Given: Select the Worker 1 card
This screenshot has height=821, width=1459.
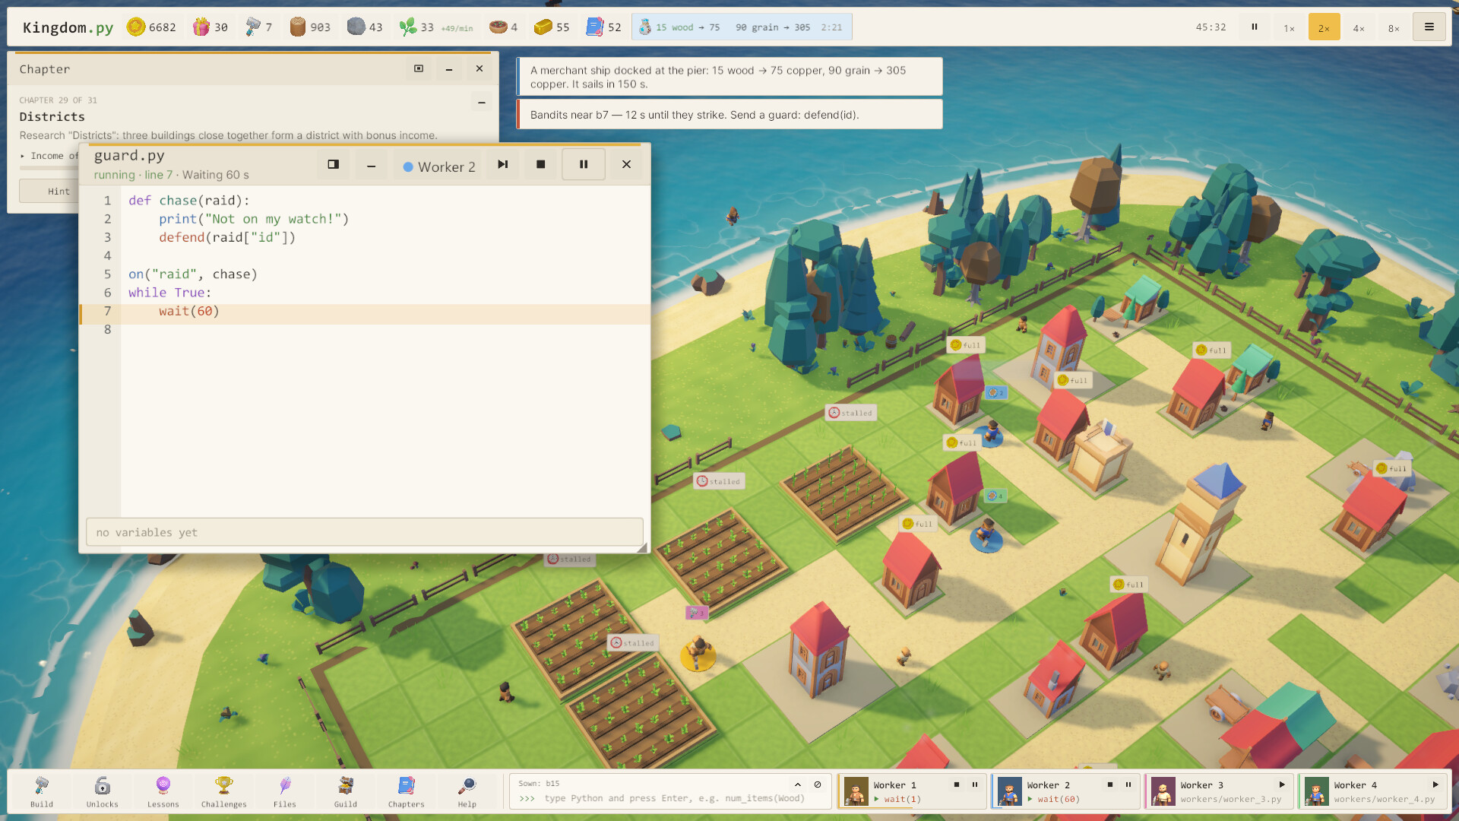Looking at the screenshot, I should (912, 791).
